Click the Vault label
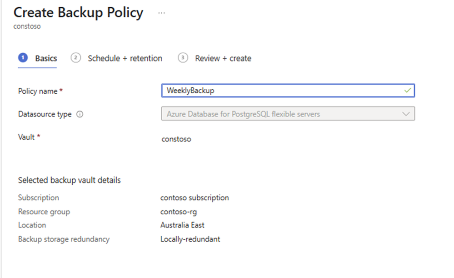The image size is (454, 278). click(x=26, y=137)
